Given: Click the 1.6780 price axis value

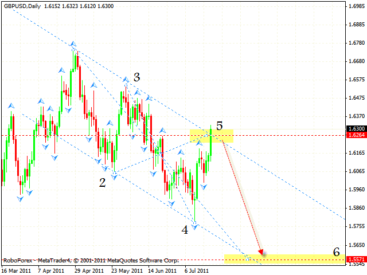Looking at the screenshot, I should [x=357, y=43].
